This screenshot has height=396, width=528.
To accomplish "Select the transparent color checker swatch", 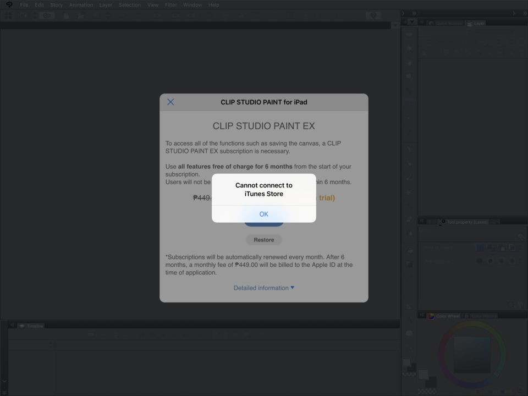I will (426, 391).
